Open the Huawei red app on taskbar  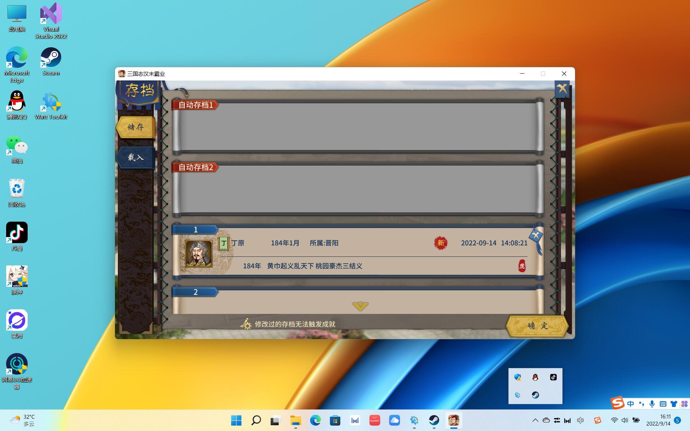pos(374,420)
